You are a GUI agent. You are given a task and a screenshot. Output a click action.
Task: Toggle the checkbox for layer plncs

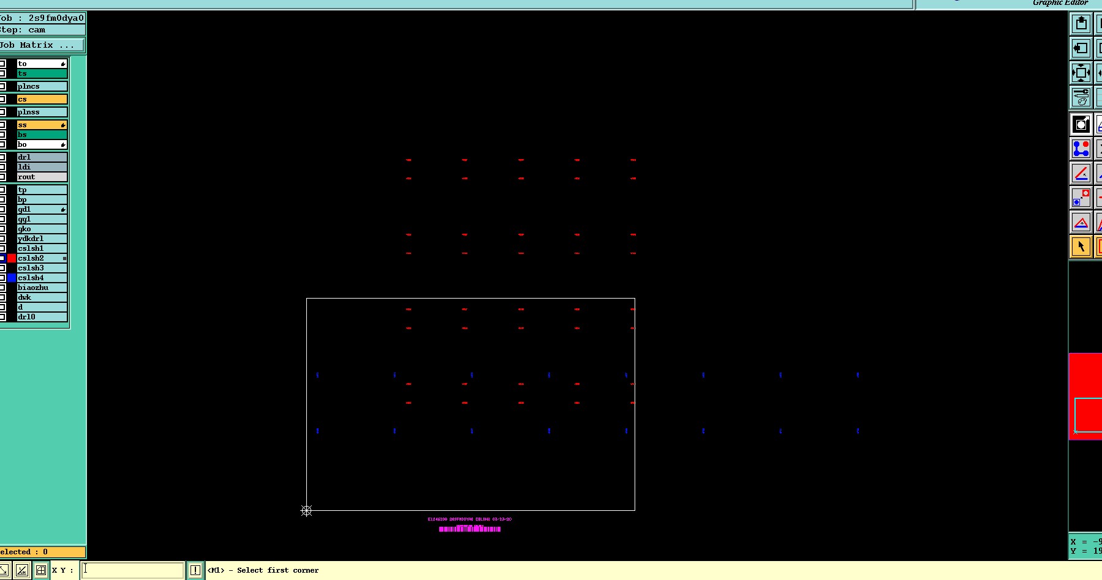pyautogui.click(x=2, y=86)
